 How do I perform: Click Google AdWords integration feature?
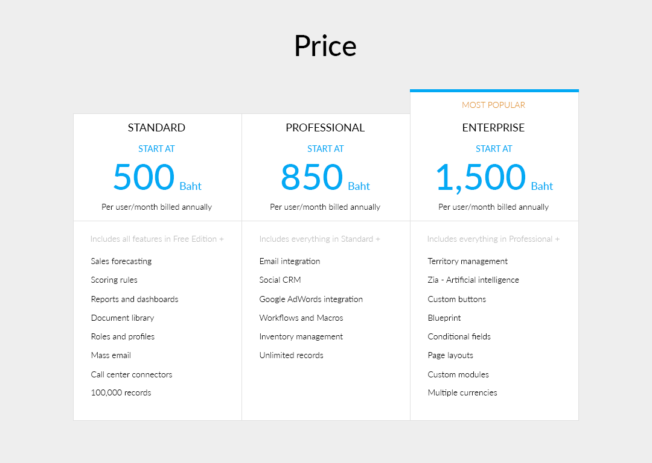tap(311, 299)
